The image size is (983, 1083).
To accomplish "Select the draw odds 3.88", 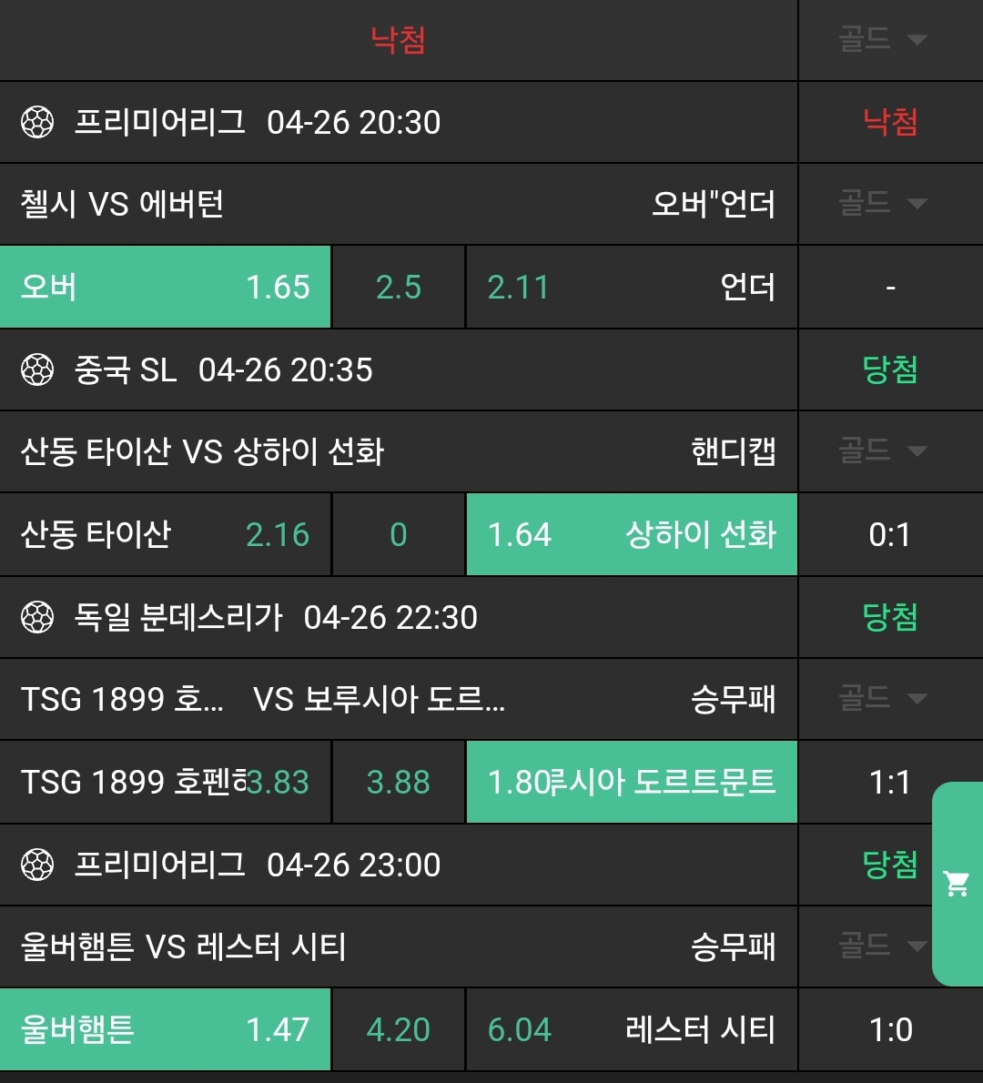I will pyautogui.click(x=398, y=782).
